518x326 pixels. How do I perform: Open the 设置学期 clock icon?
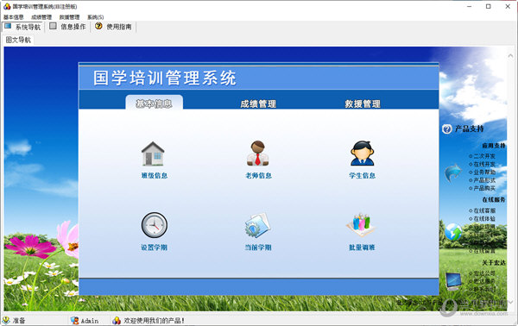click(155, 225)
